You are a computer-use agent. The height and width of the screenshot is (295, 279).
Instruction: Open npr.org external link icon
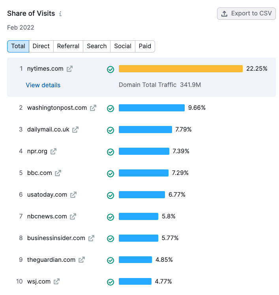[53, 151]
